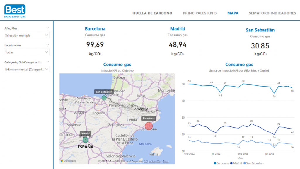
Task: Go to Semaforo Indicadores tab
Action: [272, 13]
